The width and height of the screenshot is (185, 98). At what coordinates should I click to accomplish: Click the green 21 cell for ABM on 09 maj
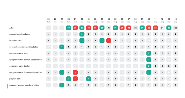click(x=142, y=28)
